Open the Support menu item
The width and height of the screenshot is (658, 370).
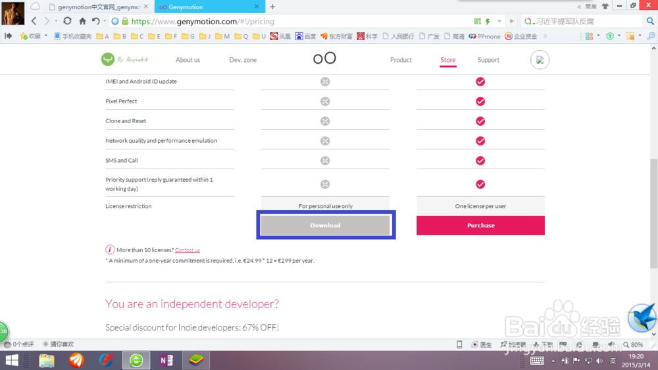(488, 60)
